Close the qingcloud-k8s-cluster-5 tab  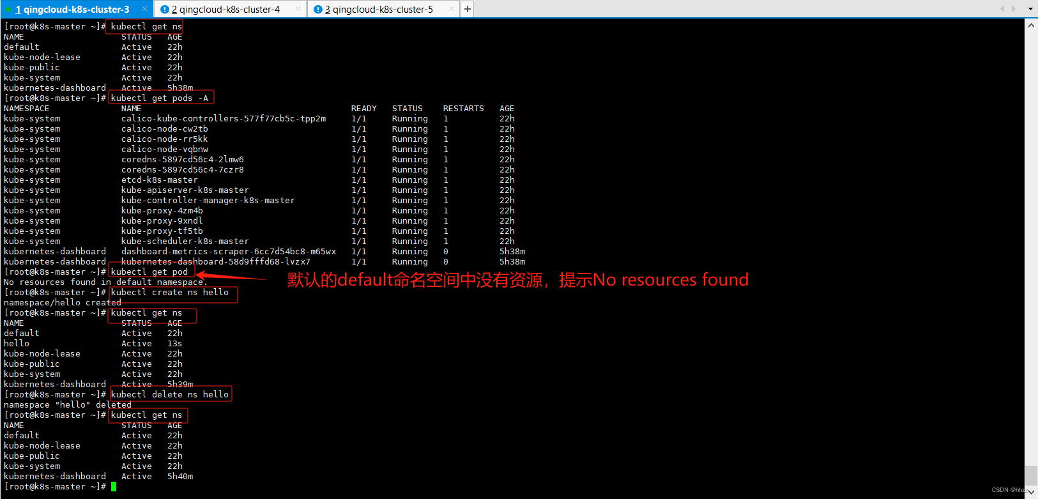(x=451, y=9)
